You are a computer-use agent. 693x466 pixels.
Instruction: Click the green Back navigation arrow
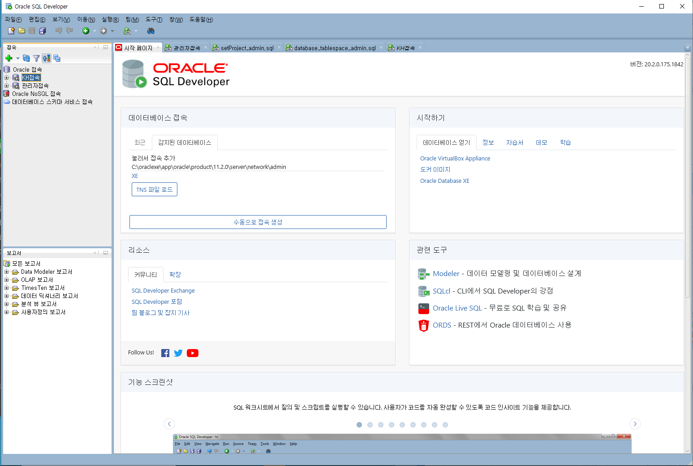click(86, 31)
